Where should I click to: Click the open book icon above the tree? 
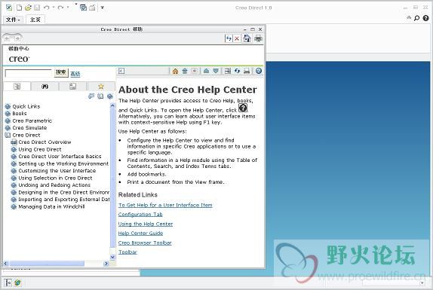point(100,96)
